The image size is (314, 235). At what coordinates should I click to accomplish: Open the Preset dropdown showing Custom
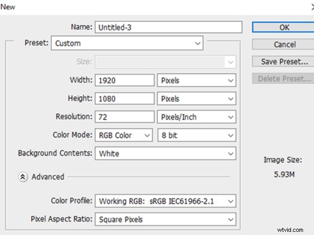pos(127,43)
